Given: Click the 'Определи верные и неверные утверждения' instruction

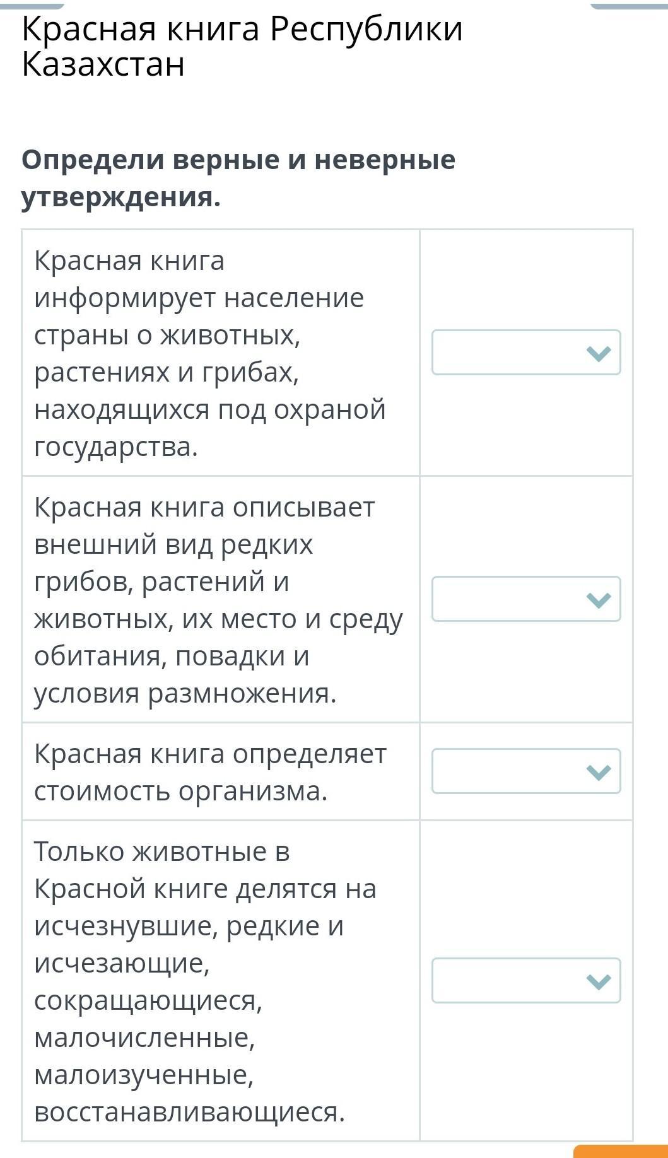Looking at the screenshot, I should coord(238,178).
